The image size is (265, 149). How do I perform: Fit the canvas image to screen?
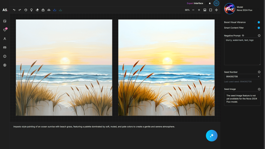pos(205,10)
